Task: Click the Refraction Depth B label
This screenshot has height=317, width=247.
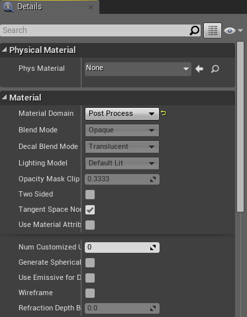Action: tap(50, 308)
